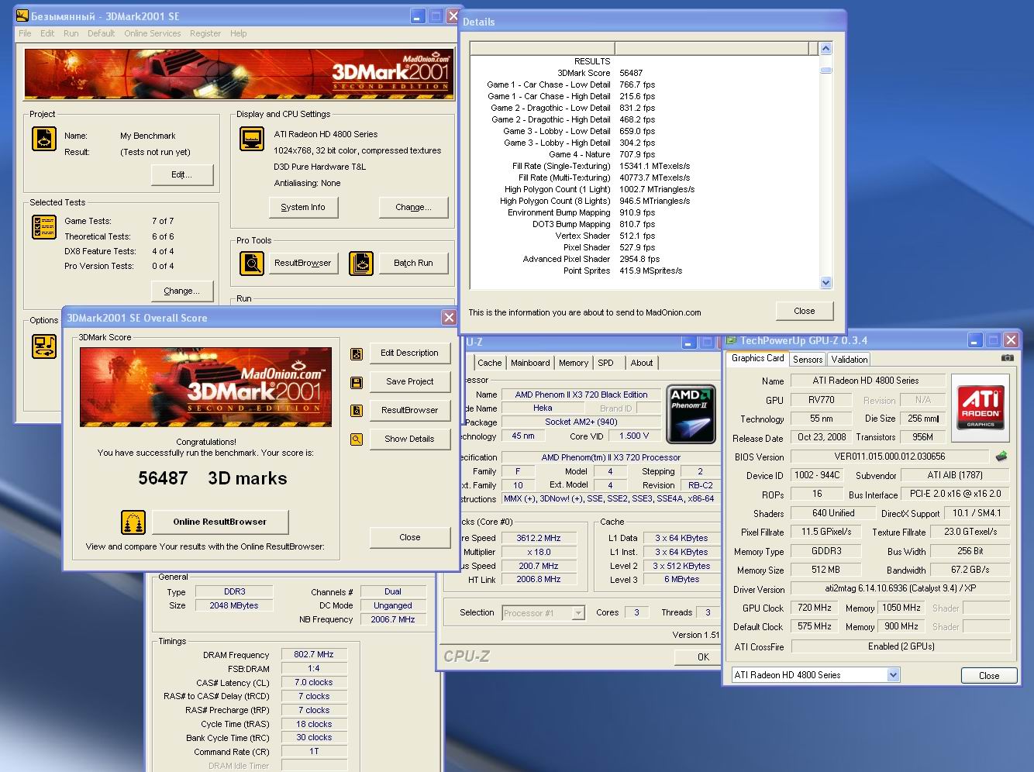
Task: Open the Run menu in 3DMark2001 SE
Action: (x=71, y=33)
